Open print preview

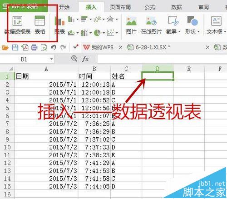44,48
